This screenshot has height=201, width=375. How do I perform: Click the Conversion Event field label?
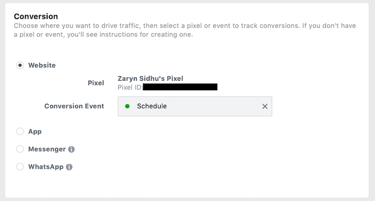tap(74, 106)
